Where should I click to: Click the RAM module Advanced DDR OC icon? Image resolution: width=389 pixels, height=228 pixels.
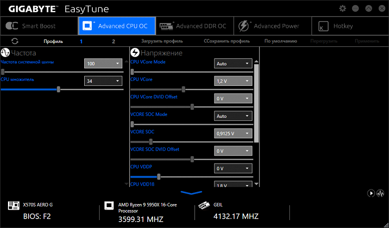pos(166,26)
